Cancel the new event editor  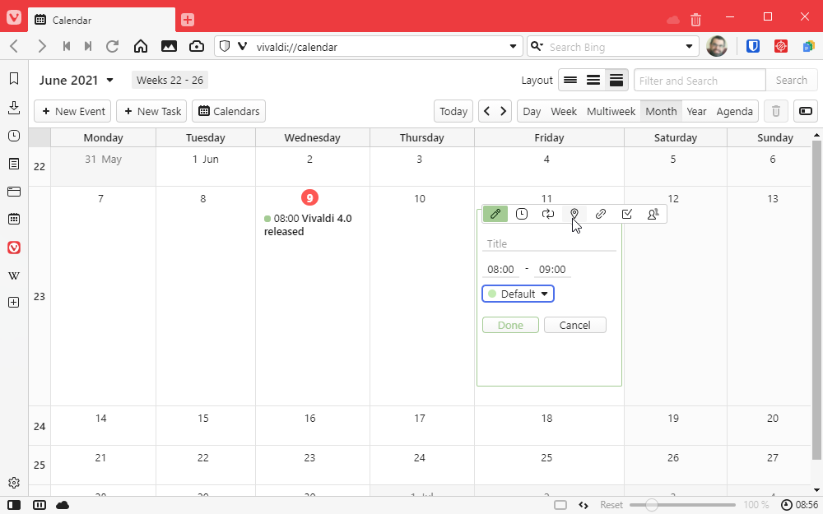pos(574,325)
